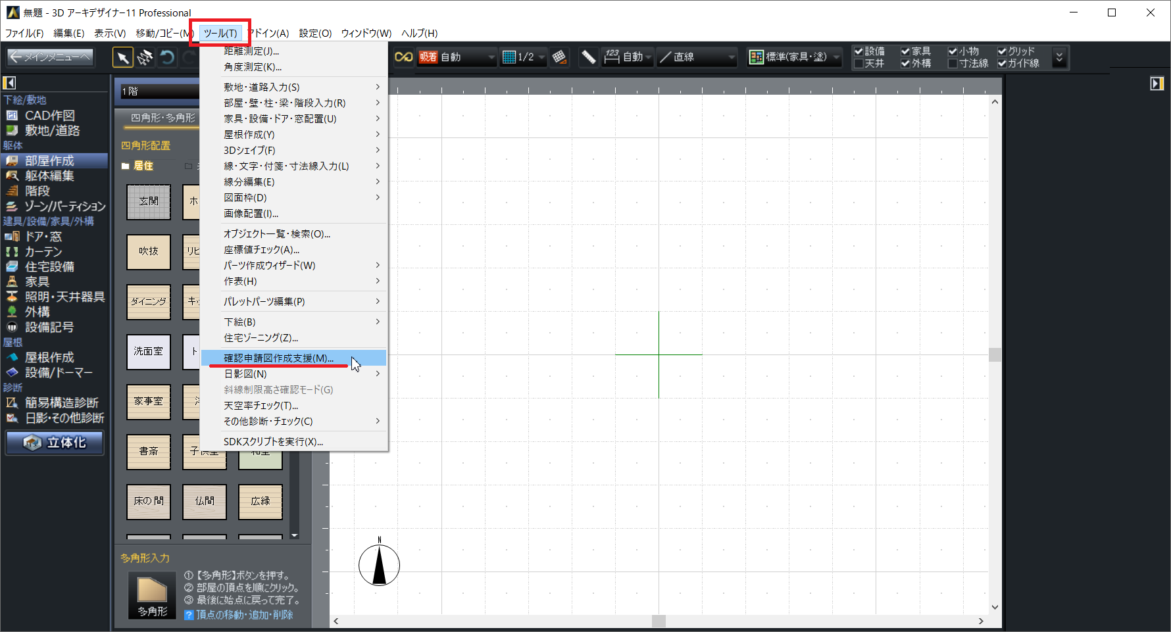Open the right side panel arrow

click(1157, 84)
